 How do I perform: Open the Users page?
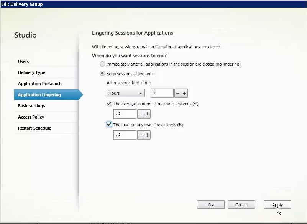point(46,61)
